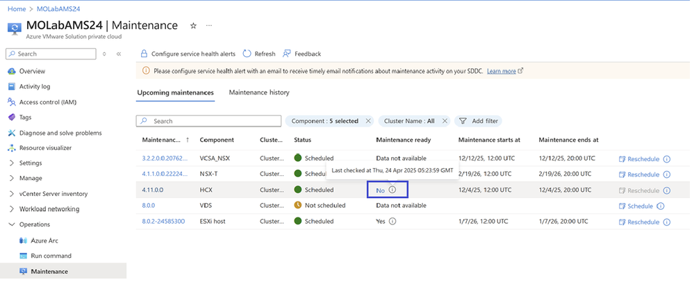Open maintenance link 8.0.0
This screenshot has width=694, height=287.
click(148, 206)
